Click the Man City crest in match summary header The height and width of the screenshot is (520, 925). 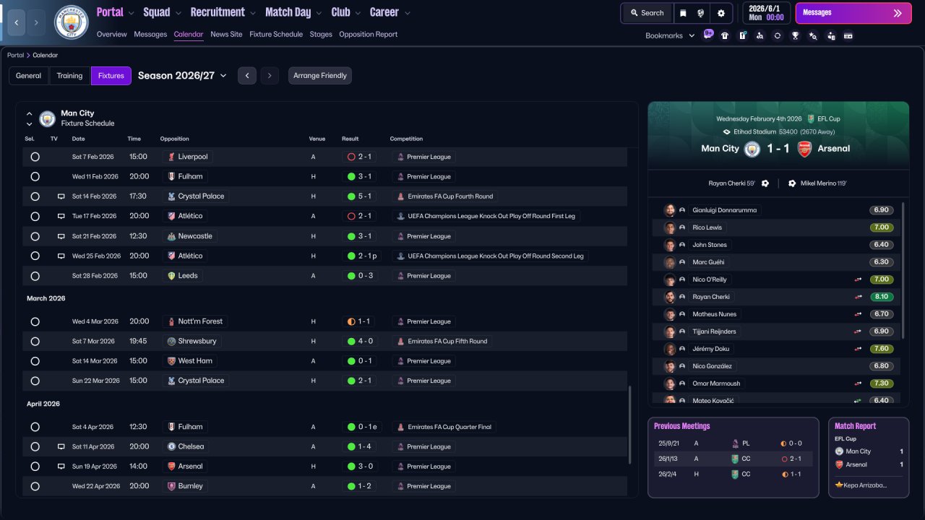point(752,149)
